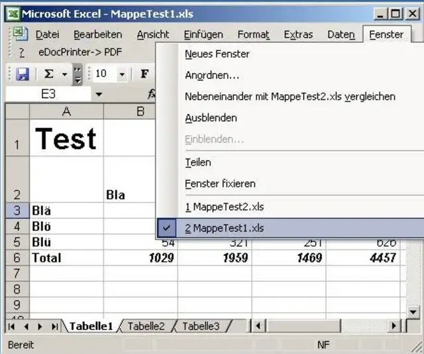Click the cell with value 1469
This screenshot has width=424, height=354.
coord(289,258)
